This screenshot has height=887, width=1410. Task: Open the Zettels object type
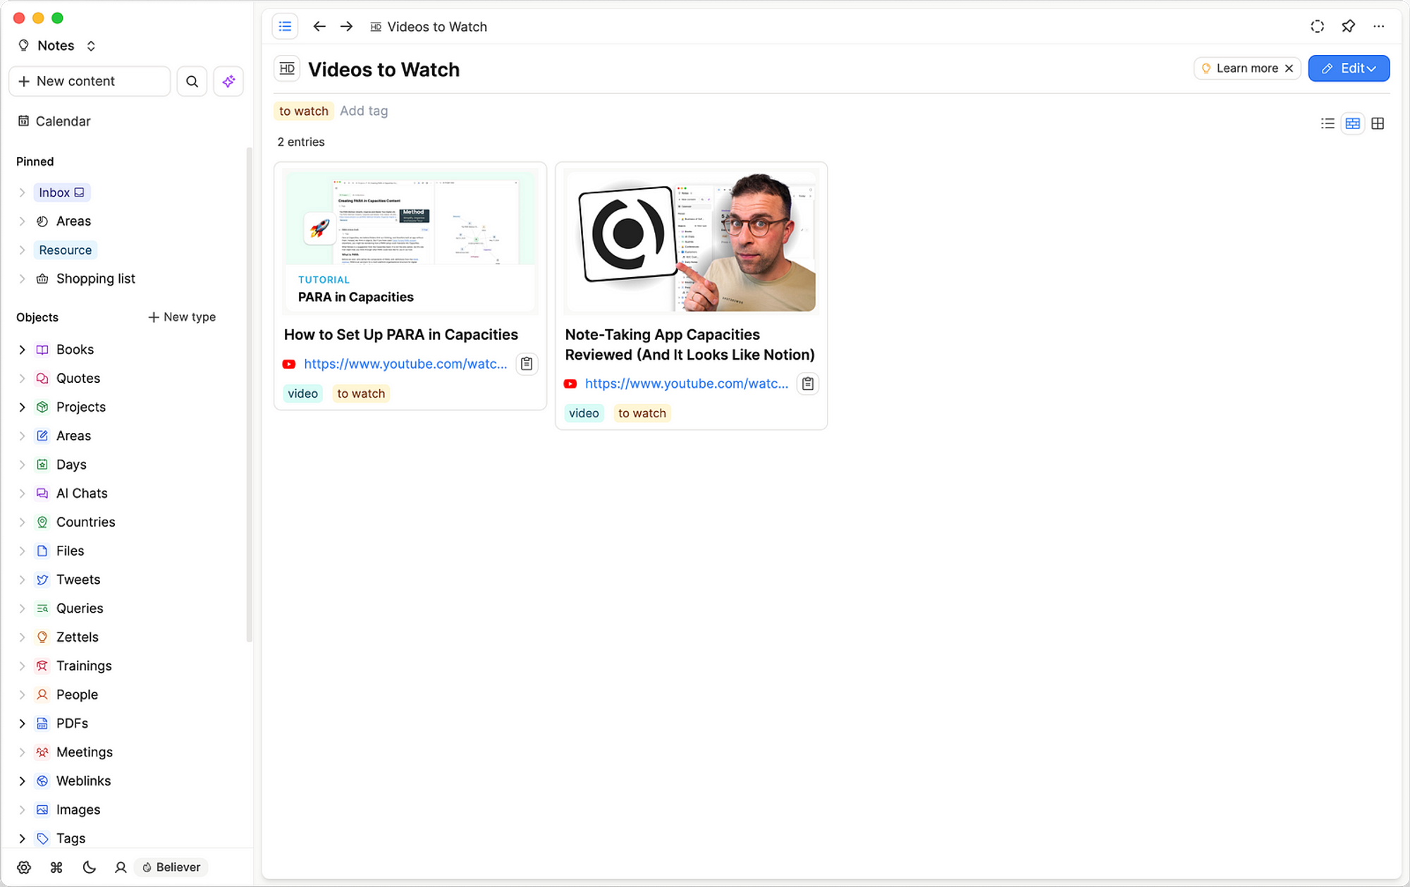pos(77,637)
